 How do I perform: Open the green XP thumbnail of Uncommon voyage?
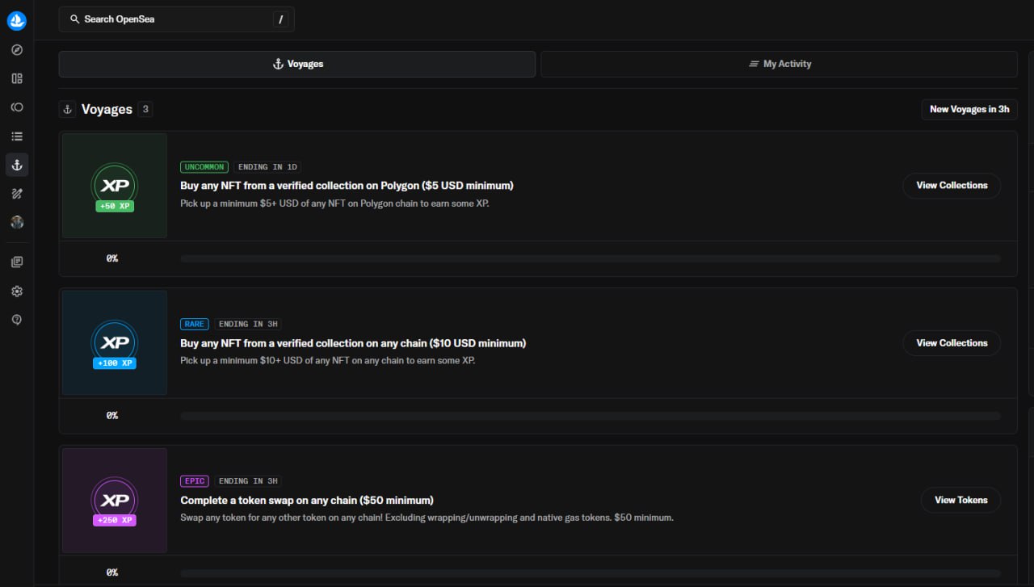point(115,186)
